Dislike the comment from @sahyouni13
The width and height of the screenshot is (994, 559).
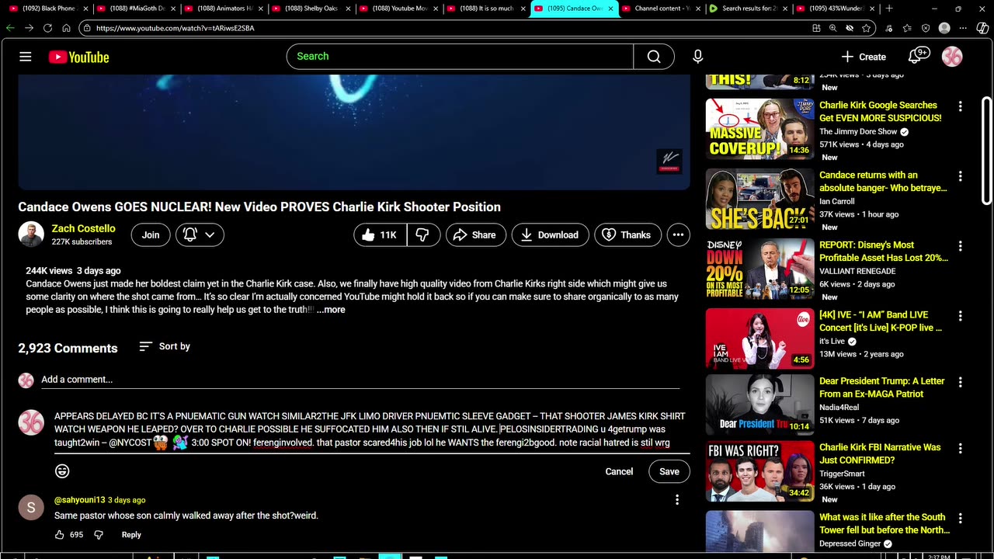pyautogui.click(x=99, y=535)
